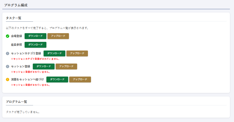234x122 pixels.
Task: Click the gray status icon beside セッションカテゴリ登録
Action: point(7,54)
